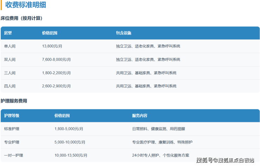Click the 搜狐号@搜狐焦点白银站 watermark
Image resolution: width=260 pixels, height=166 pixels.
[225, 160]
